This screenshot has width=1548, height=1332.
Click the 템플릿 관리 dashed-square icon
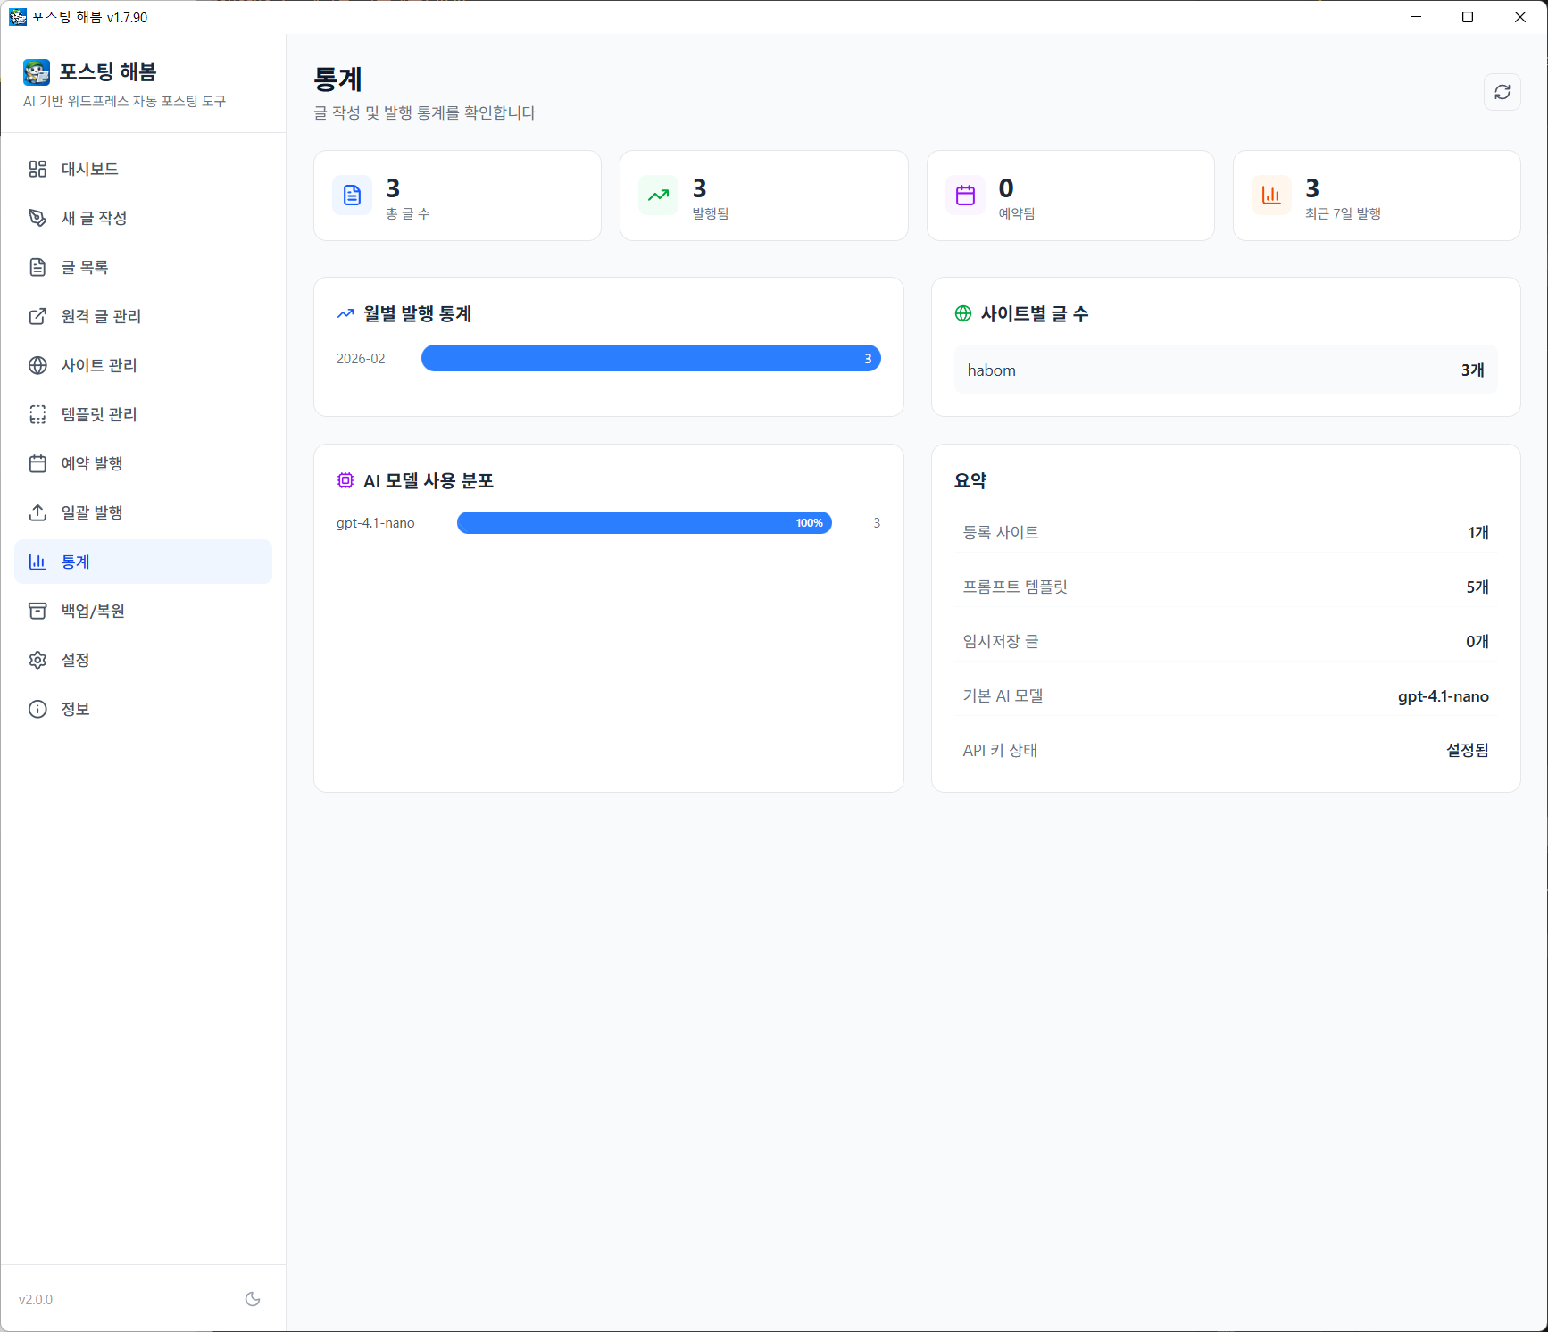click(x=37, y=414)
